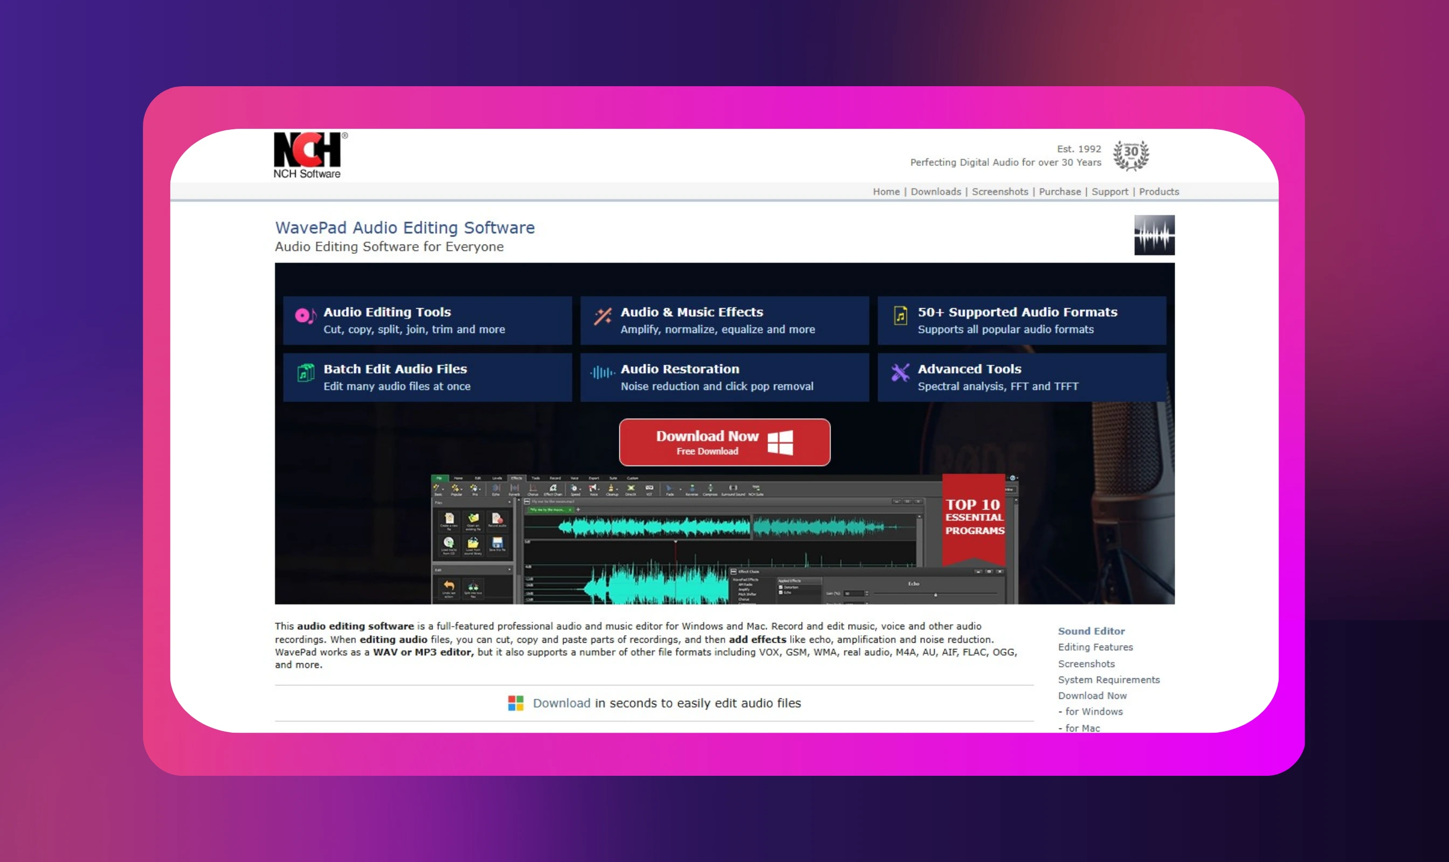1449x862 pixels.
Task: Open the Audio Restoration heading
Action: [x=679, y=369]
